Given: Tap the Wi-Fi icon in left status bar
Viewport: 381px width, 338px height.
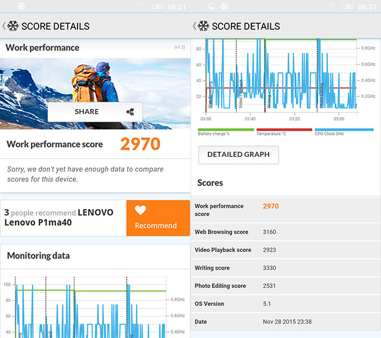Looking at the screenshot, I should coord(140,7).
